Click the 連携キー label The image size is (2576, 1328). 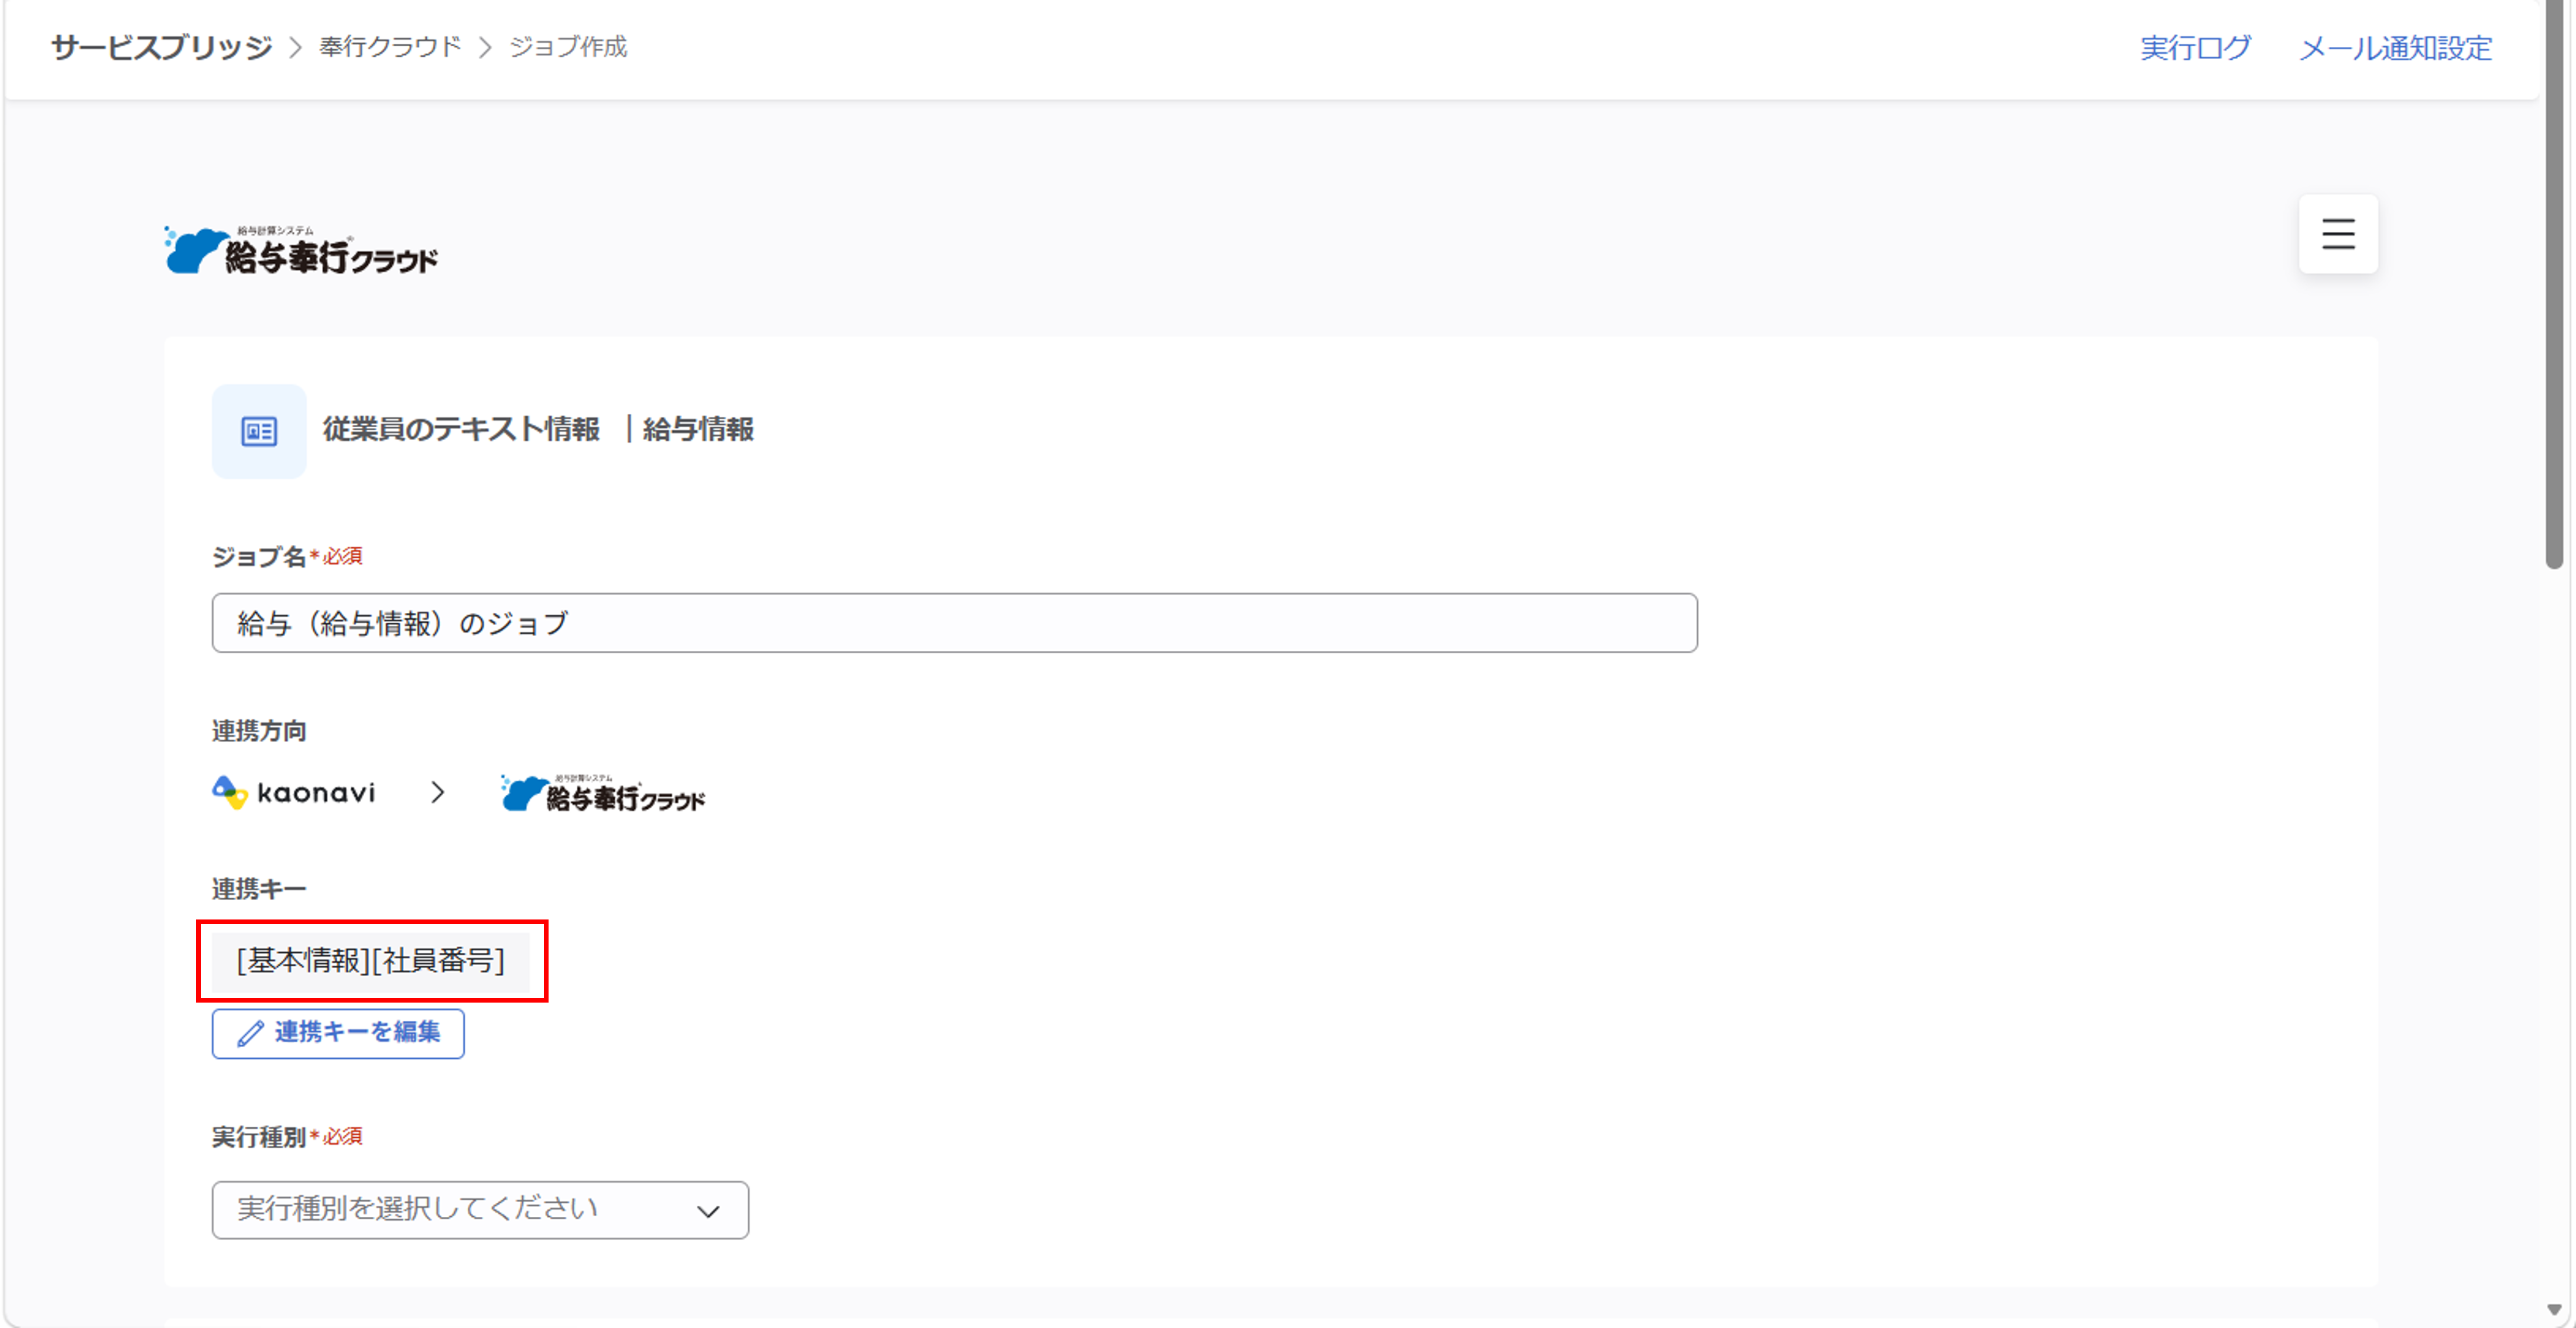pyautogui.click(x=259, y=889)
